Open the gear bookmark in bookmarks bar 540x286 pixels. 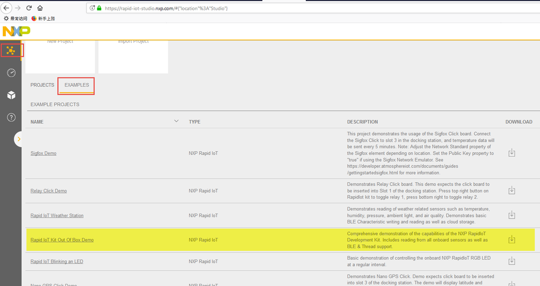tap(15, 18)
